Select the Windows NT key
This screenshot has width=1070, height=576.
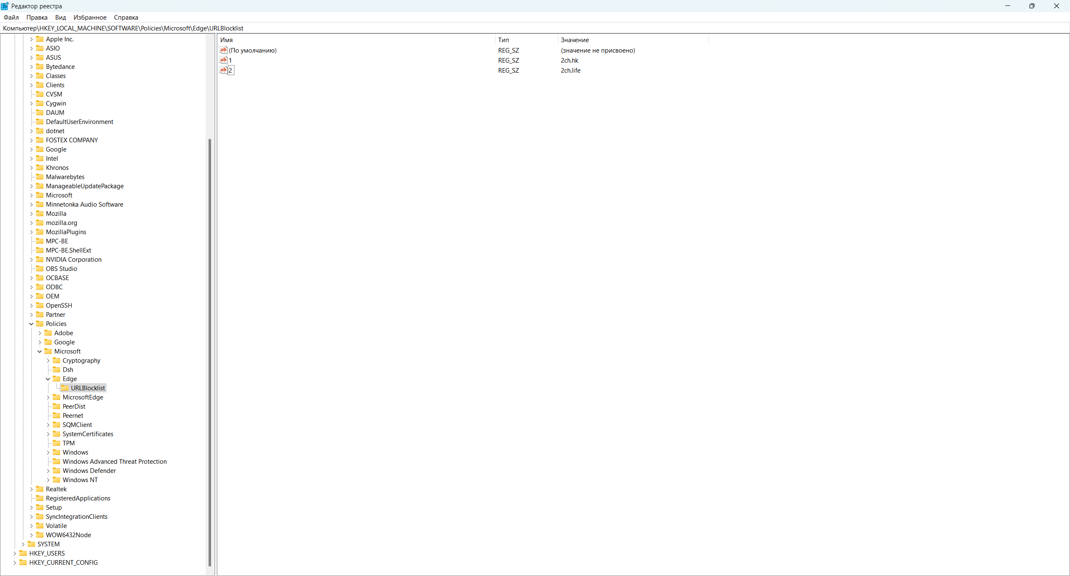[80, 480]
